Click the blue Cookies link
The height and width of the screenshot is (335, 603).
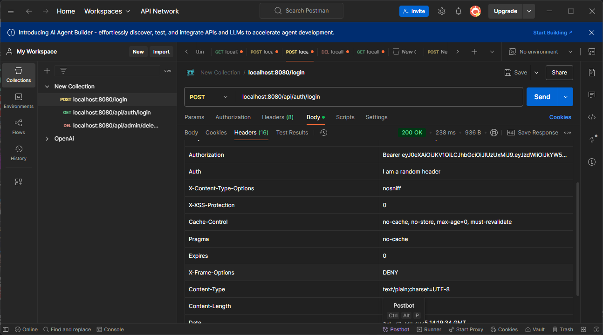[x=560, y=117]
